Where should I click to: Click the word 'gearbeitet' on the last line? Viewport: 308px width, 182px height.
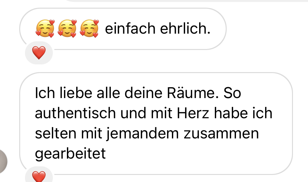[70, 154]
